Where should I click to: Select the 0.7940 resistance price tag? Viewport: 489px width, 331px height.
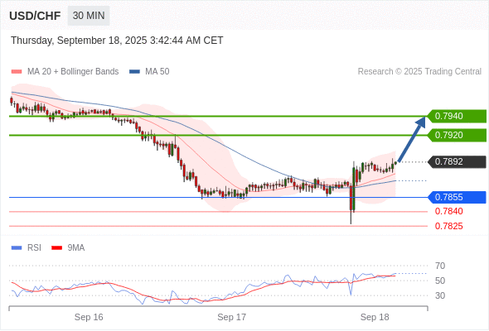click(457, 116)
